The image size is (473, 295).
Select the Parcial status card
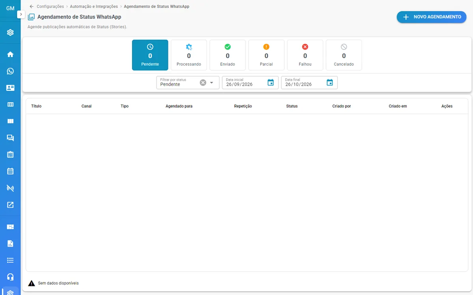(266, 55)
